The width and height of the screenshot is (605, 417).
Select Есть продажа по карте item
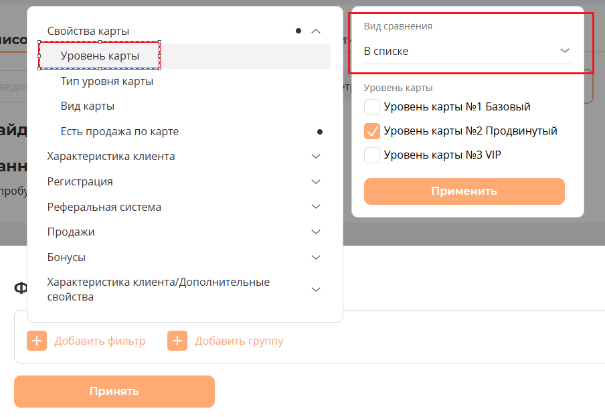(x=119, y=132)
